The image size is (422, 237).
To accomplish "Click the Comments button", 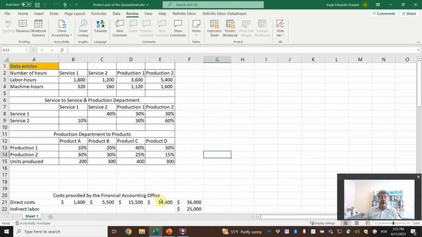I will 384,13.
